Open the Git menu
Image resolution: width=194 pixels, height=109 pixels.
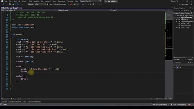[19, 1]
